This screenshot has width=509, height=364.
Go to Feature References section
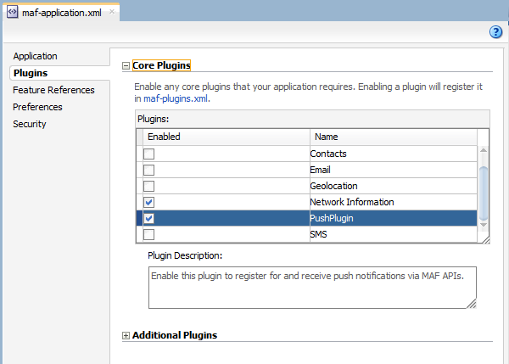pos(53,90)
